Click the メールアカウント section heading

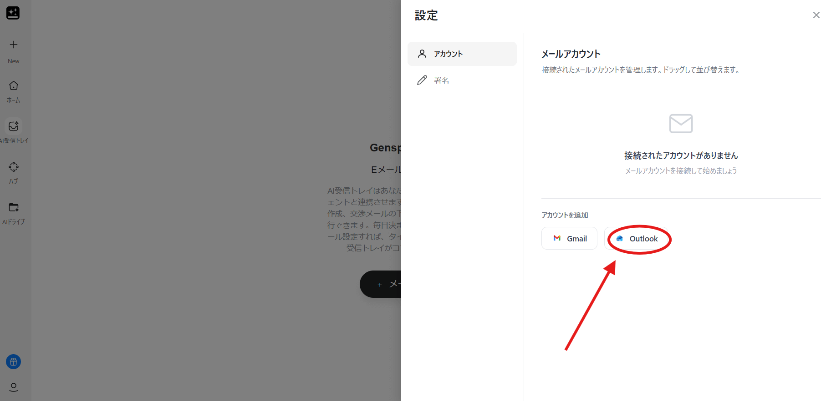click(x=571, y=54)
